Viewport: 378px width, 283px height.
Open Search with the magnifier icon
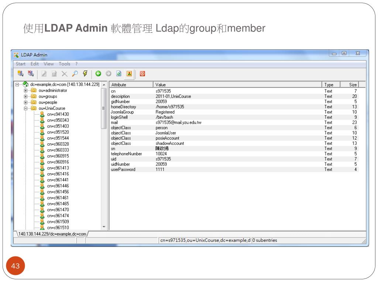[x=75, y=74]
